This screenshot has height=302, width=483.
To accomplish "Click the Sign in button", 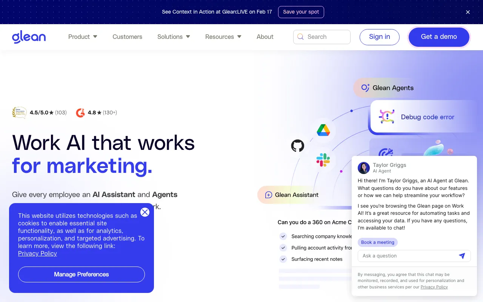I will [380, 37].
